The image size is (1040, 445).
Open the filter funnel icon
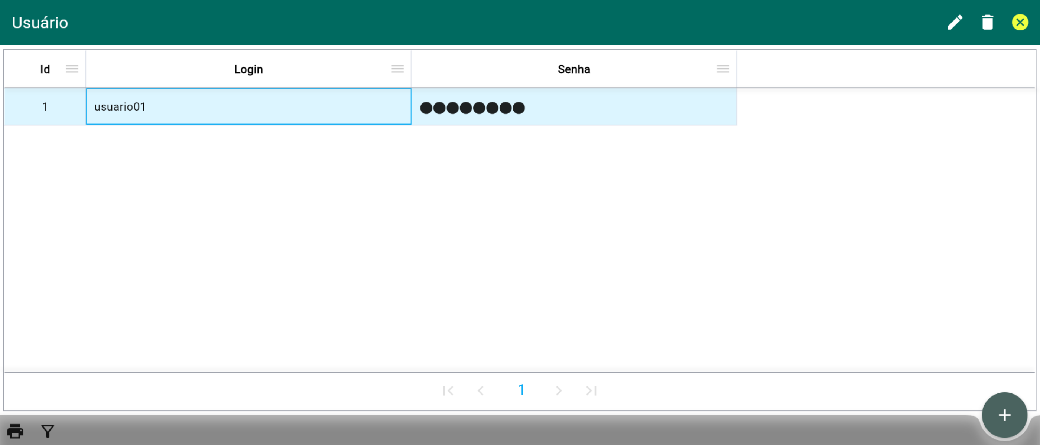pos(48,431)
